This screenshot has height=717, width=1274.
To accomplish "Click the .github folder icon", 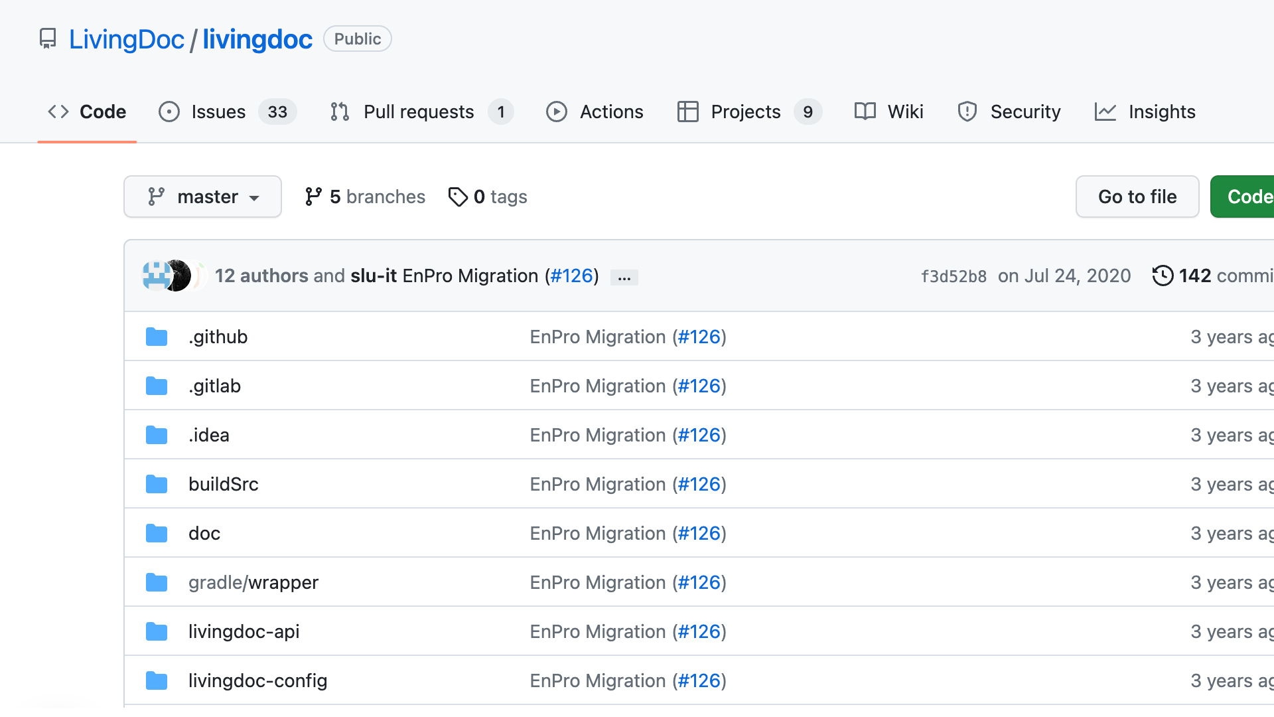I will 157,337.
